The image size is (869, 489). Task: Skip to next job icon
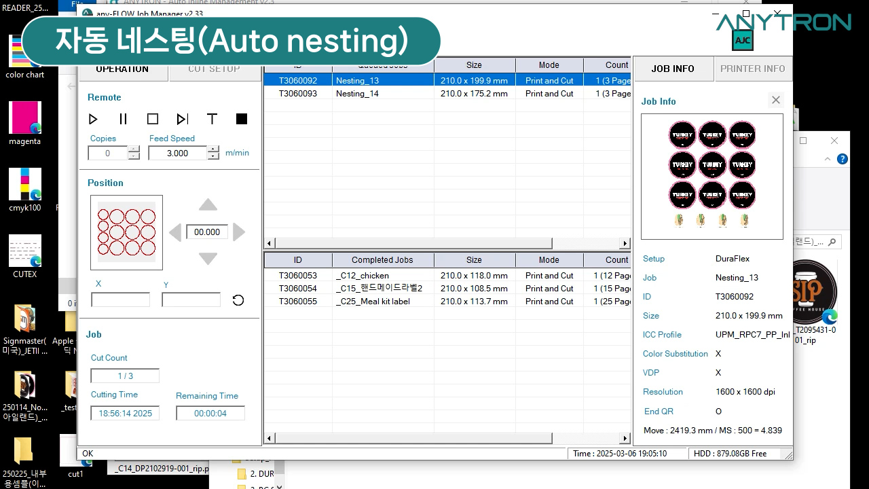pyautogui.click(x=182, y=119)
